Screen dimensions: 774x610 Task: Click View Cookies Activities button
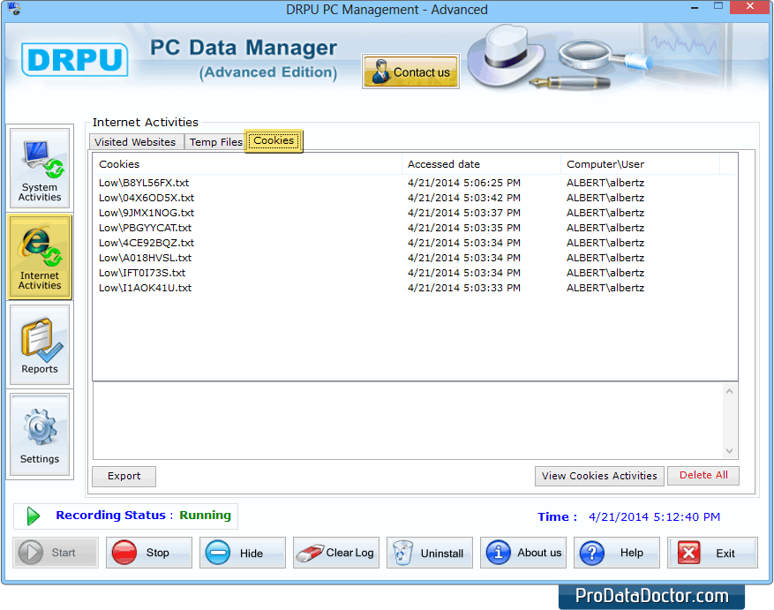pyautogui.click(x=599, y=476)
